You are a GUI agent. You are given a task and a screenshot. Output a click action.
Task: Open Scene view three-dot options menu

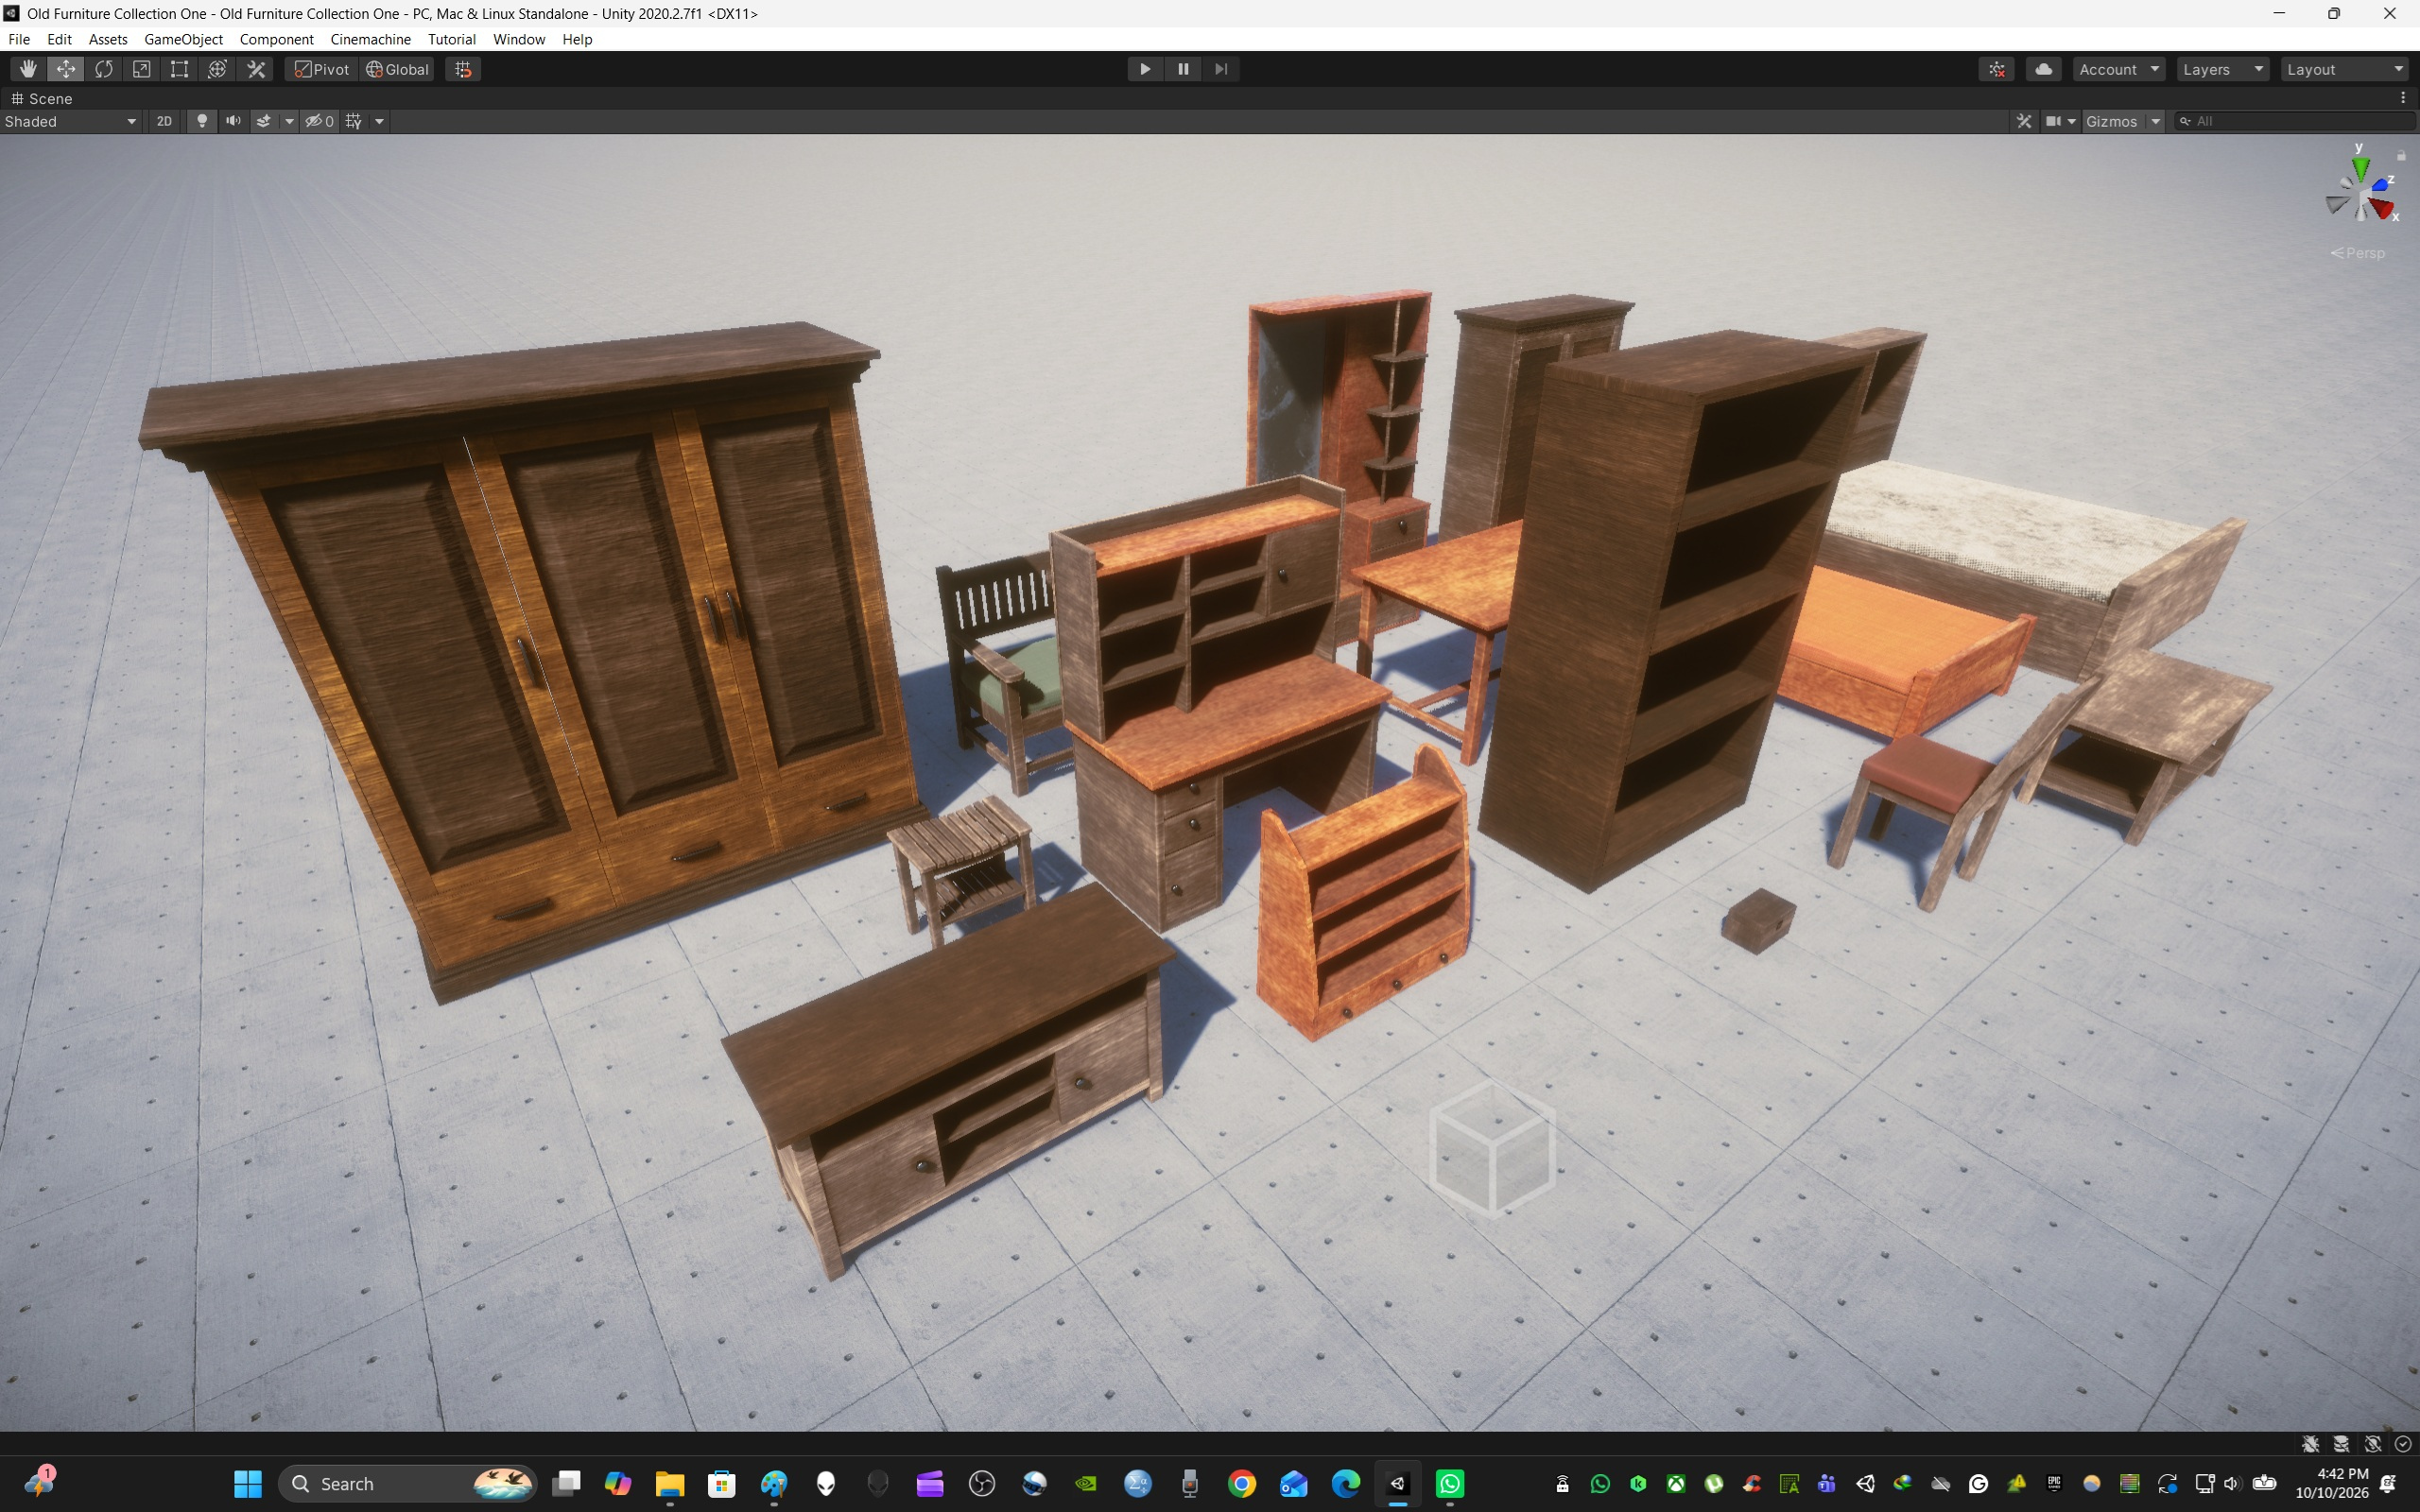point(2403,98)
